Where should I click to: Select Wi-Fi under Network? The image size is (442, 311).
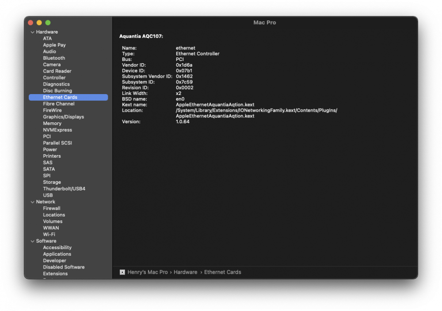point(49,235)
